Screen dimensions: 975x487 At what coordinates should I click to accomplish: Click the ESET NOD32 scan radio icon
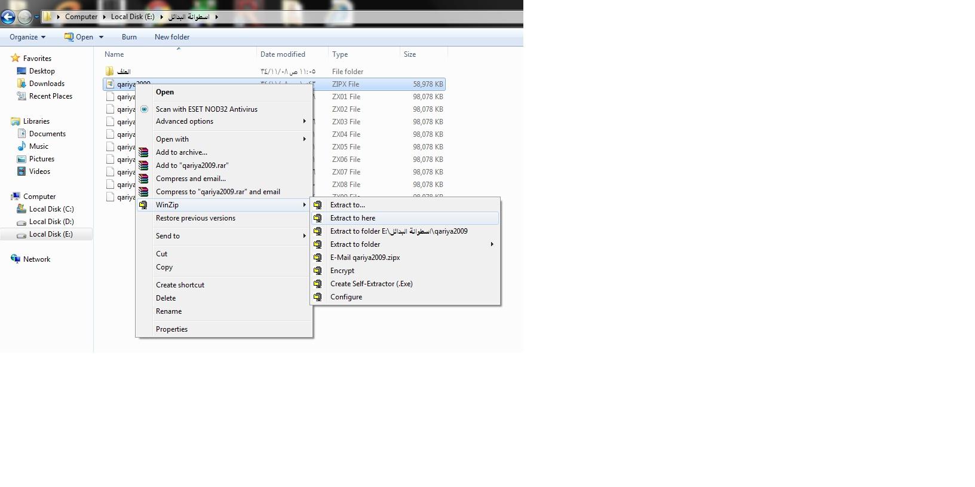(144, 109)
